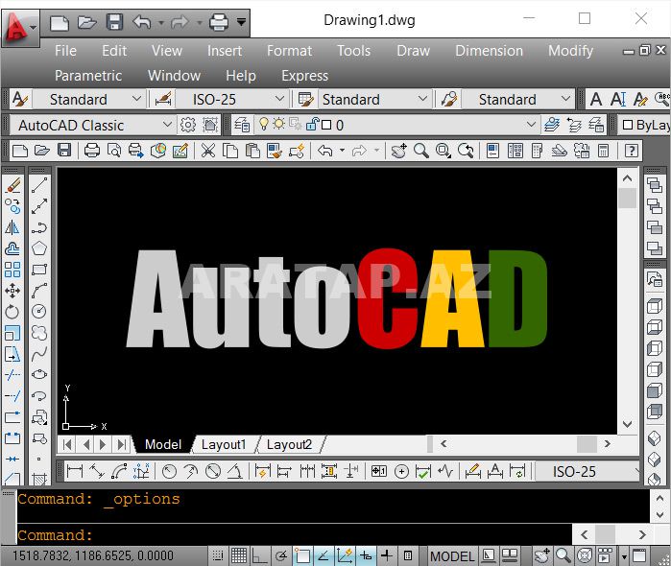671x566 pixels.
Task: Jump to the first layout tab arrow
Action: tap(67, 444)
